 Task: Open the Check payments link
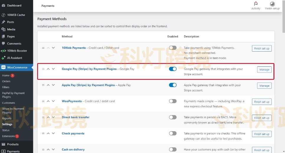click(x=73, y=133)
